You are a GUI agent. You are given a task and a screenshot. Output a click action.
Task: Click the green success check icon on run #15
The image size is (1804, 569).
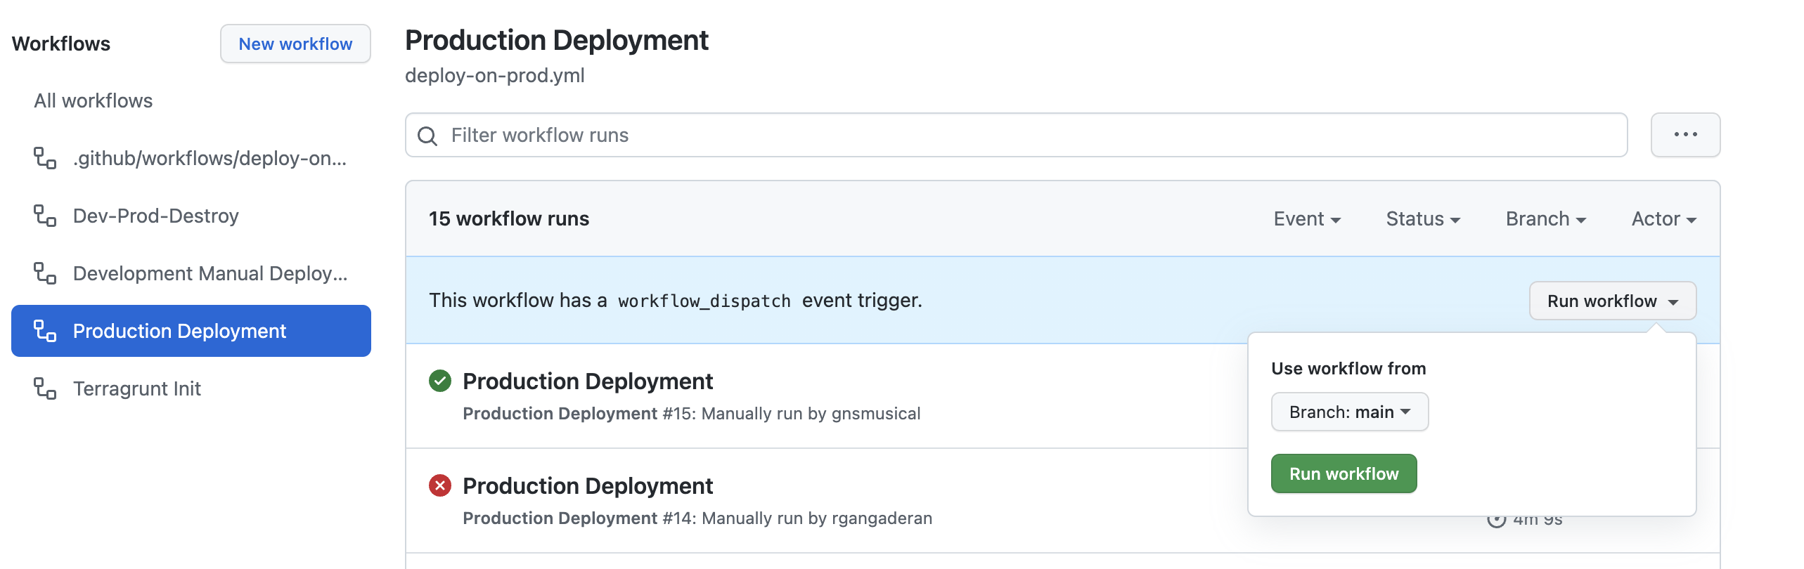pos(439,381)
